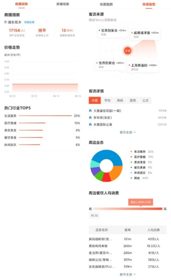Open the restaurant row at 151m

pos(128,239)
